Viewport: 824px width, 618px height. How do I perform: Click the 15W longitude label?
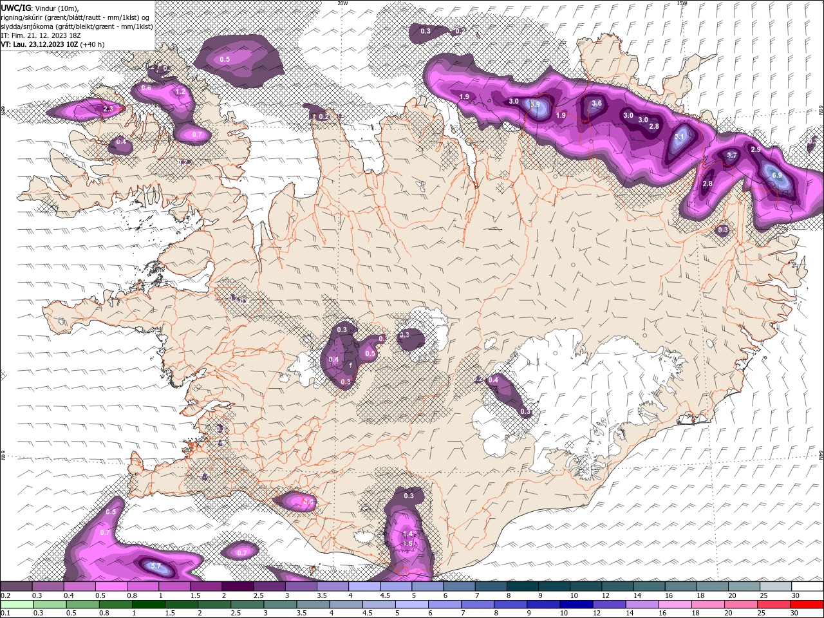click(682, 3)
